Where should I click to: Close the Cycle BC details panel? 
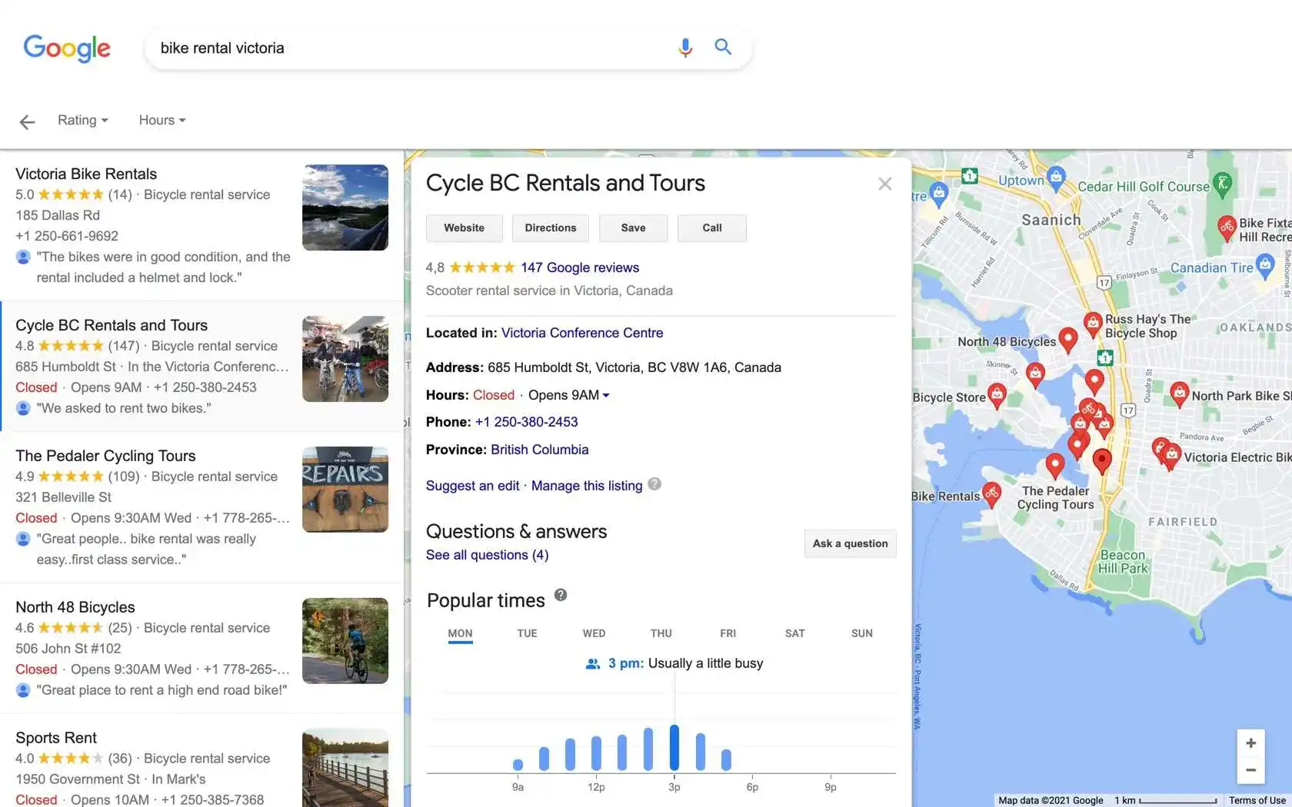885,184
